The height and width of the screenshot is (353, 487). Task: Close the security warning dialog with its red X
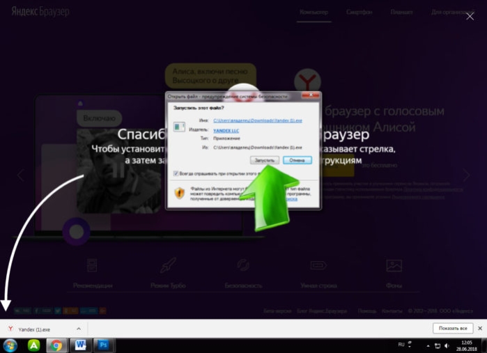pos(310,95)
